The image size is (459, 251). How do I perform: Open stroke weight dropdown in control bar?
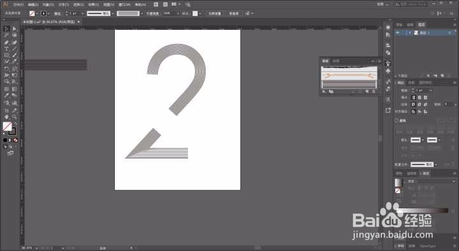[x=83, y=13]
